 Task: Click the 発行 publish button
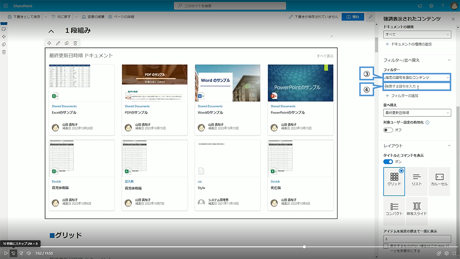[353, 17]
